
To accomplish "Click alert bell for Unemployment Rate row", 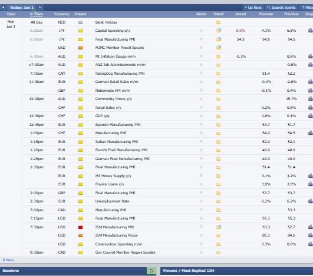I will [201, 201].
